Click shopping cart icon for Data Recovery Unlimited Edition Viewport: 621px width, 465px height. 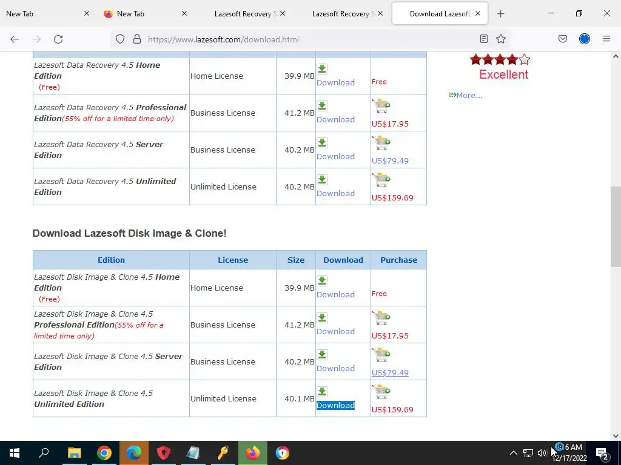tap(381, 179)
